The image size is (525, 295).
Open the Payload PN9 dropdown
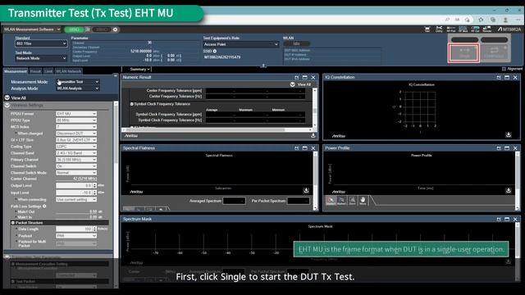[x=76, y=236]
